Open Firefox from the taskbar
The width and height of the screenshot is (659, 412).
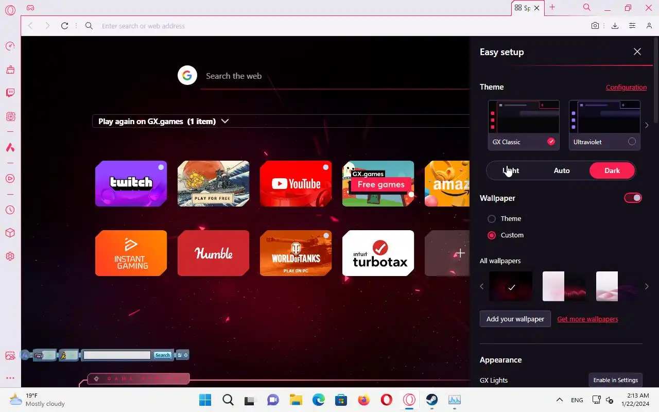click(364, 400)
